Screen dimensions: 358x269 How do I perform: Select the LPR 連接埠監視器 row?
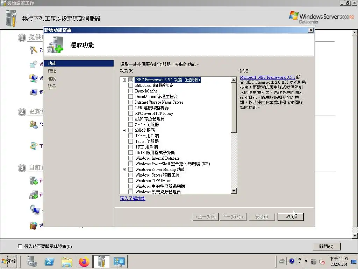[x=152, y=108]
